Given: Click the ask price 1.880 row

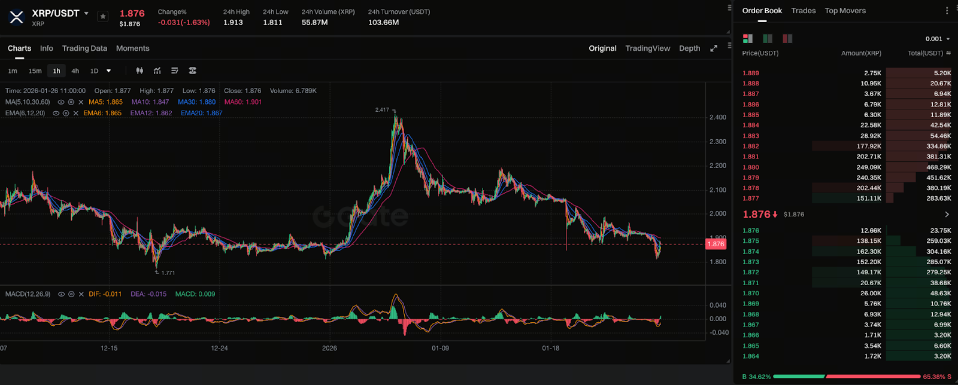Looking at the screenshot, I should (847, 167).
